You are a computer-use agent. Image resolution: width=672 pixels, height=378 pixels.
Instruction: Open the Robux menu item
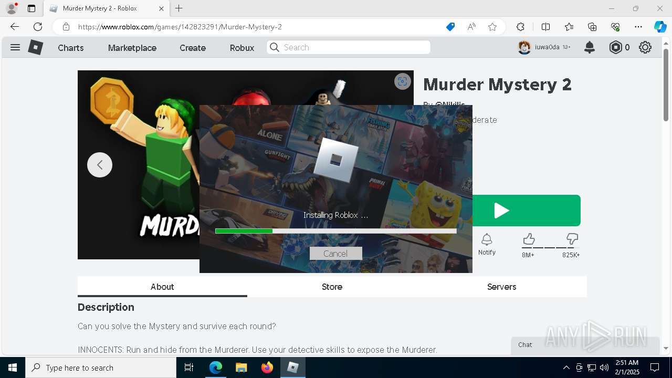(x=242, y=48)
